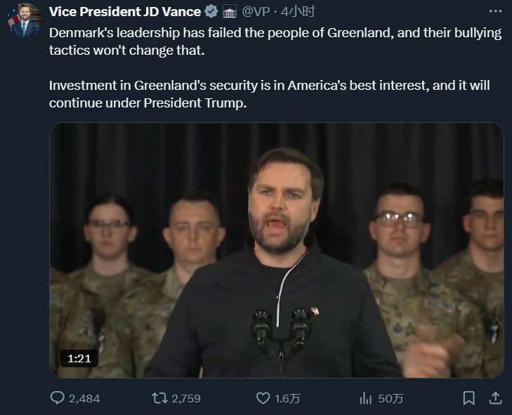Repost using the retweet arrows icon

tap(160, 398)
